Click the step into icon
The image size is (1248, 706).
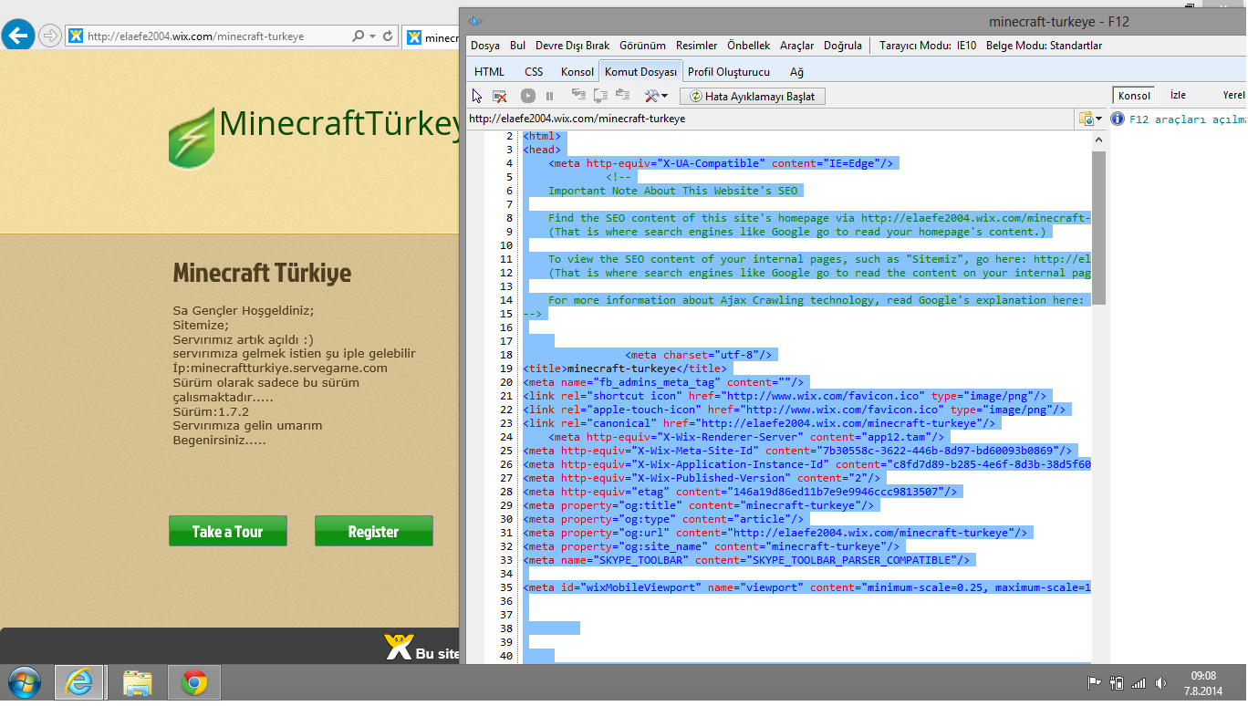pyautogui.click(x=578, y=95)
